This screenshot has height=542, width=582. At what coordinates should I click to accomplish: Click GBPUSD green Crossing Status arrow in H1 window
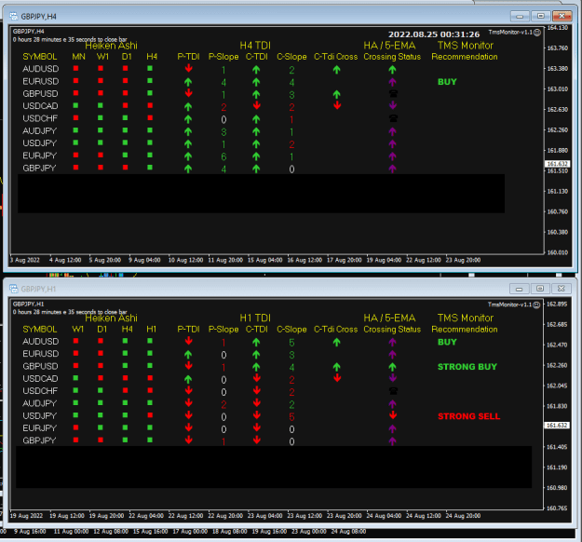pos(392,367)
